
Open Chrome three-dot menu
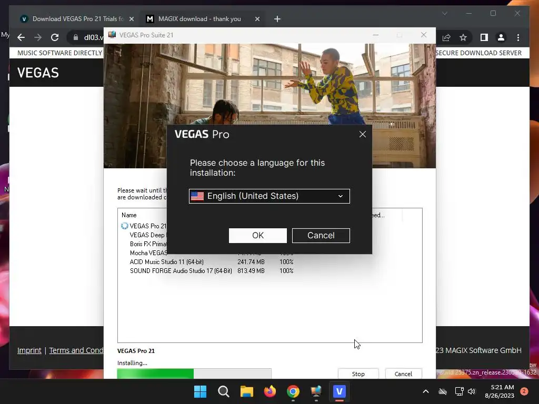[518, 37]
